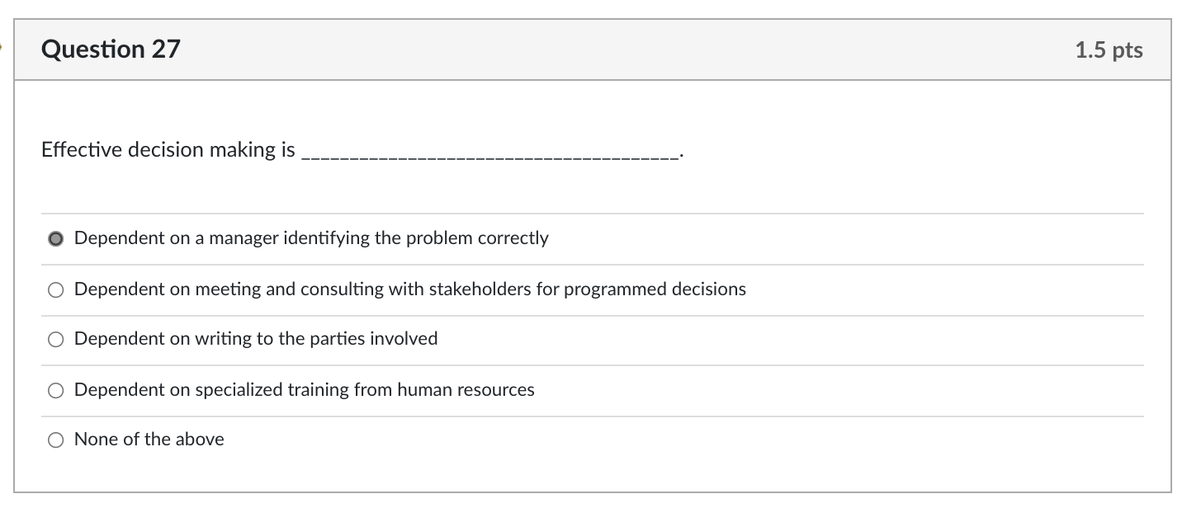Select the option about writing to the parties involved
Image resolution: width=1187 pixels, height=508 pixels.
click(55, 339)
